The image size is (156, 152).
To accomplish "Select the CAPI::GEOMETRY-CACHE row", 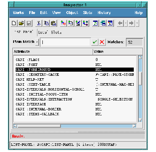I will point(75,75).
